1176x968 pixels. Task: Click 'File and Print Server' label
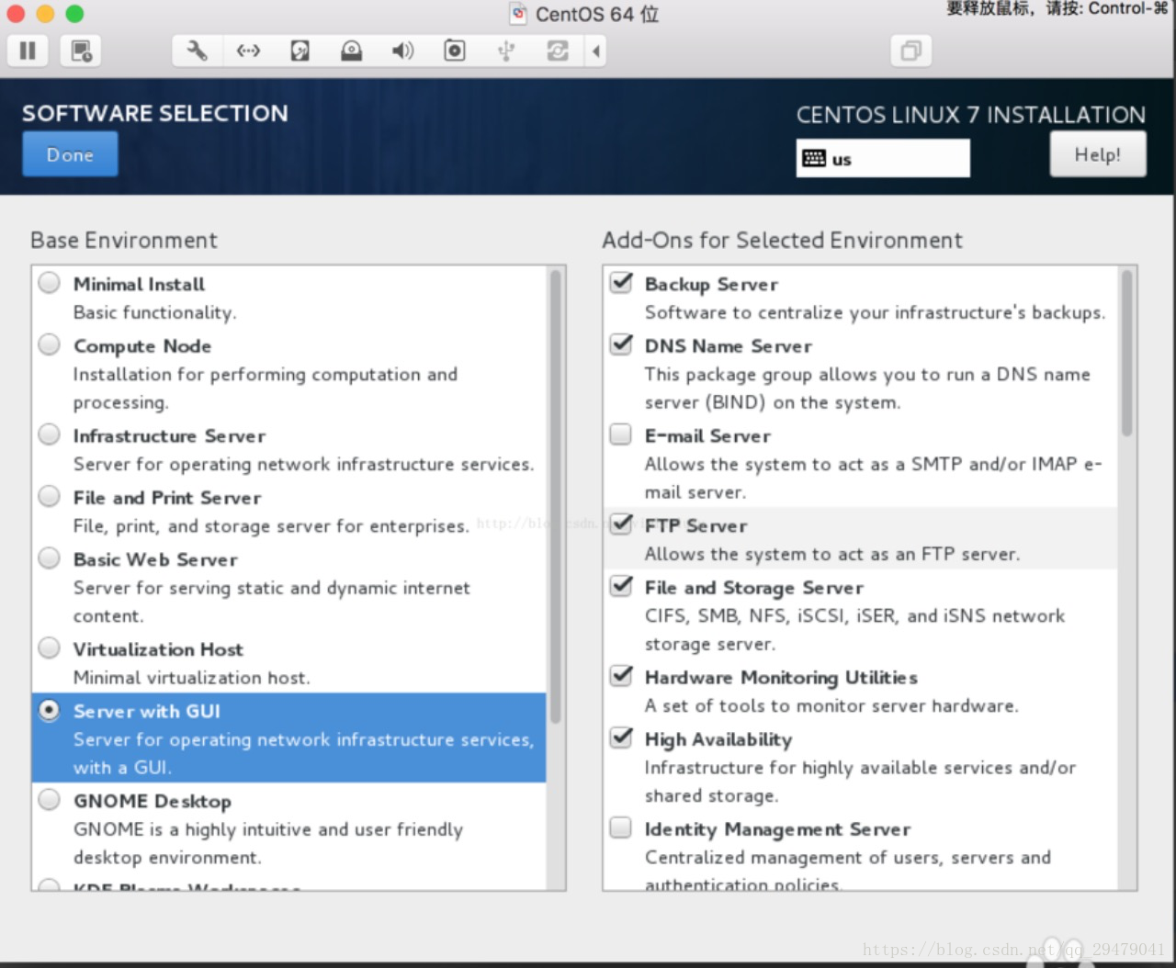pyautogui.click(x=167, y=498)
